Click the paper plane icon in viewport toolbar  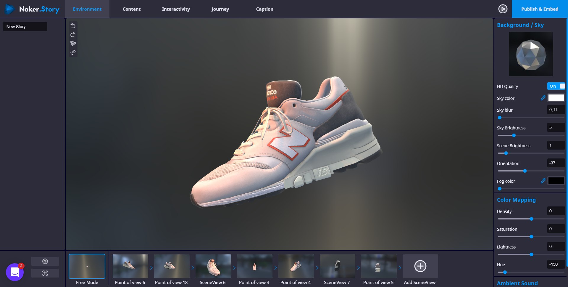[73, 44]
